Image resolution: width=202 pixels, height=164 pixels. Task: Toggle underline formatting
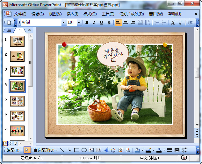102,23
